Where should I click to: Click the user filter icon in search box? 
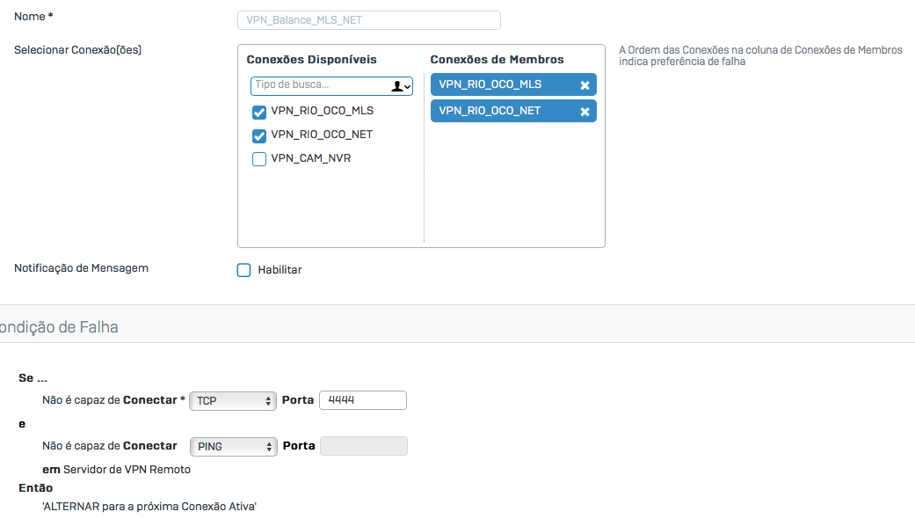[401, 85]
